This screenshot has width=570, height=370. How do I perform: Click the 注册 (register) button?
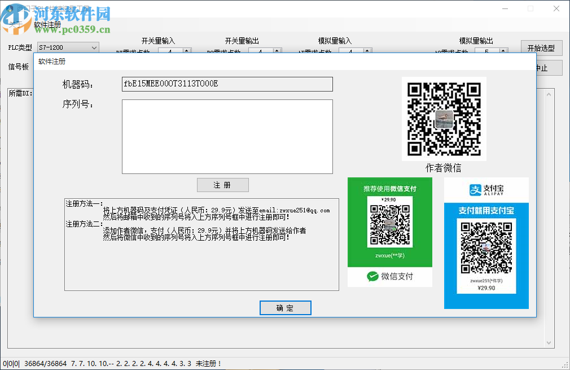tap(222, 185)
